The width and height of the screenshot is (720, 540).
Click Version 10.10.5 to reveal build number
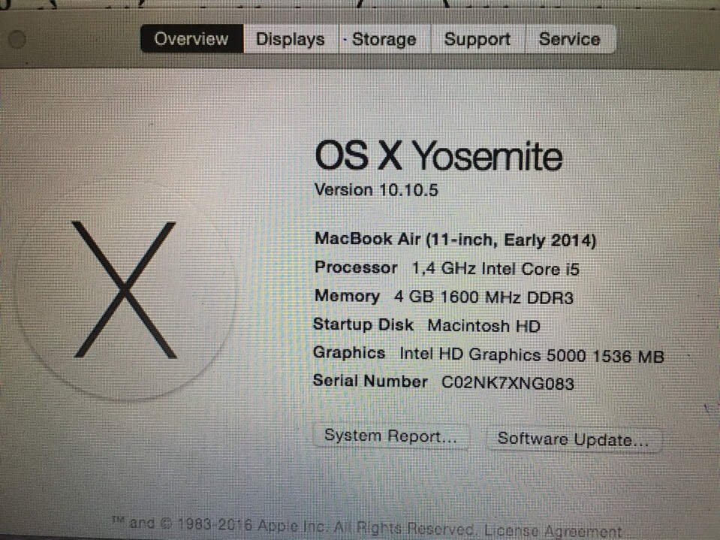click(x=377, y=190)
